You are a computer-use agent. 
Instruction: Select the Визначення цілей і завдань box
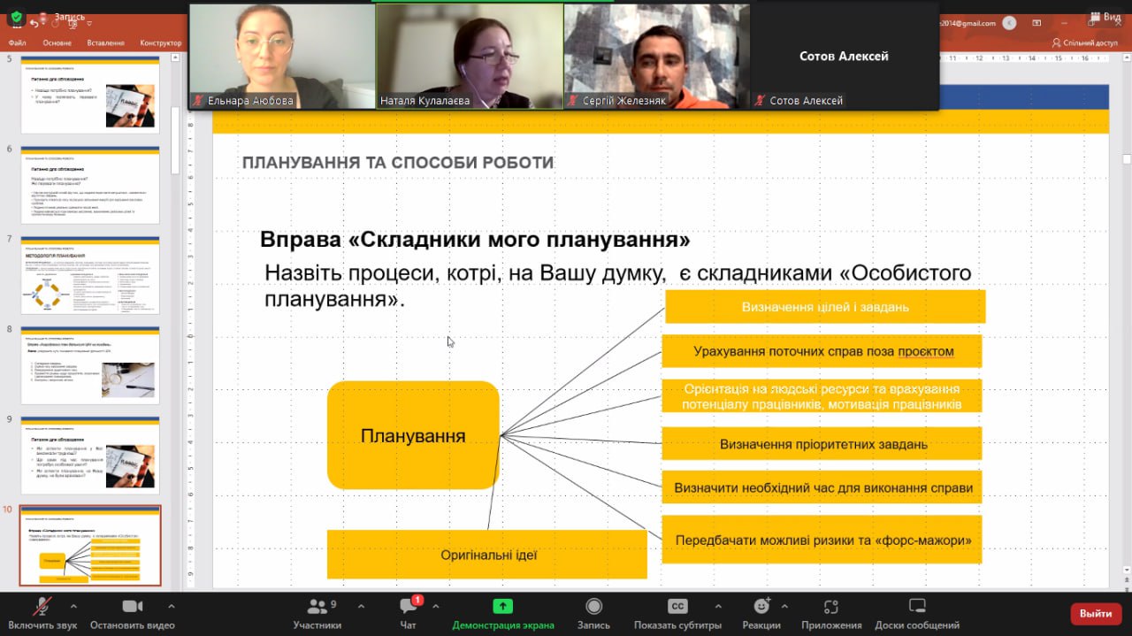[x=824, y=307]
